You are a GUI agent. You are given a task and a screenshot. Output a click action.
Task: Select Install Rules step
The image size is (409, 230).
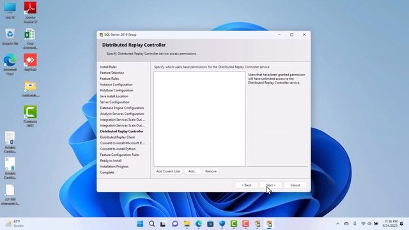point(108,67)
